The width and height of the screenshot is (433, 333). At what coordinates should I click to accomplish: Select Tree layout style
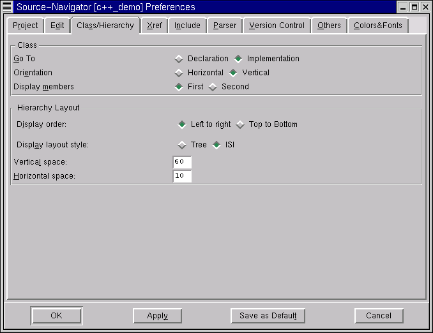[x=182, y=145]
